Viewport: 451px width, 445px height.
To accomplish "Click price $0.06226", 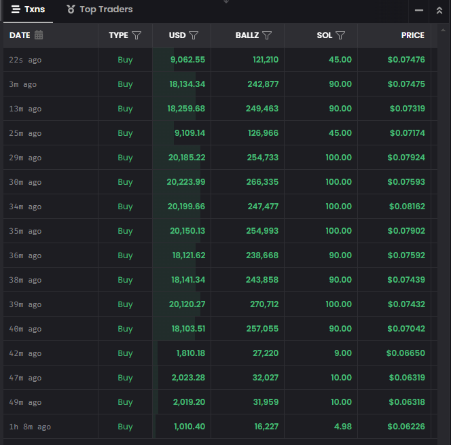I will pos(406,426).
